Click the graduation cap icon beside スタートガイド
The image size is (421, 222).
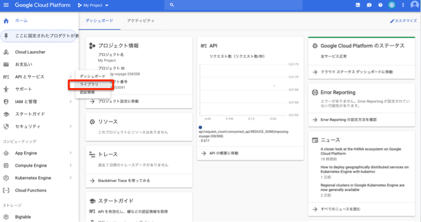tap(6, 114)
